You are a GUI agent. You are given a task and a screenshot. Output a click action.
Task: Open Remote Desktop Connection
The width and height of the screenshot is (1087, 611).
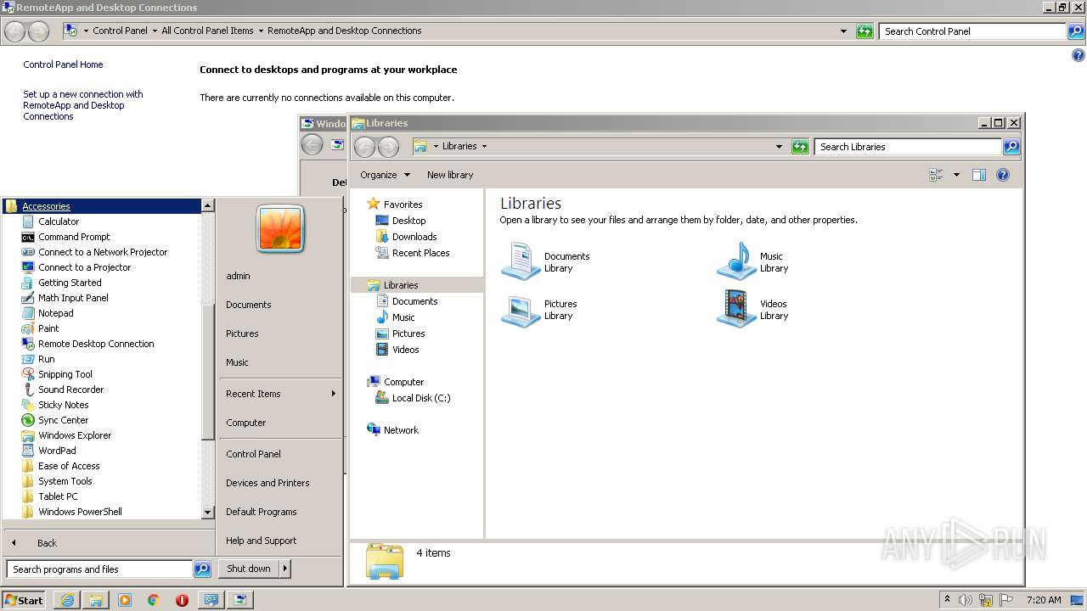(96, 344)
